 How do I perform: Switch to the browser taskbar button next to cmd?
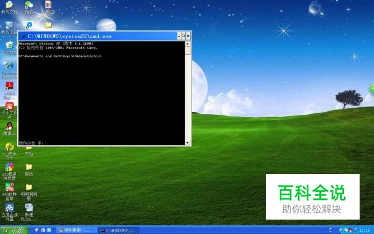[77, 231]
